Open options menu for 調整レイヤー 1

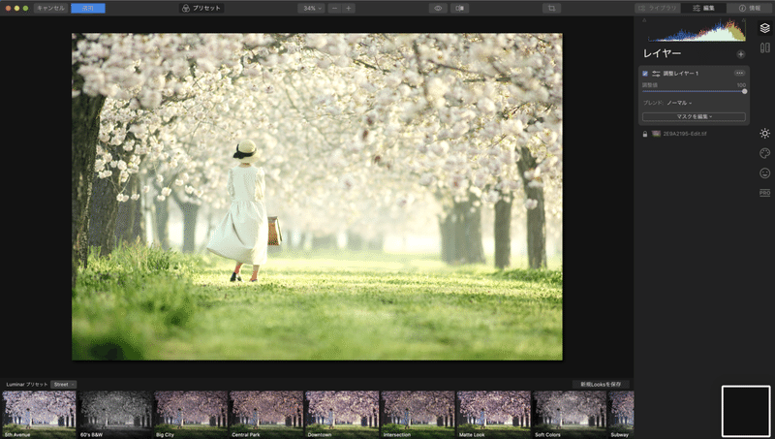click(x=739, y=74)
